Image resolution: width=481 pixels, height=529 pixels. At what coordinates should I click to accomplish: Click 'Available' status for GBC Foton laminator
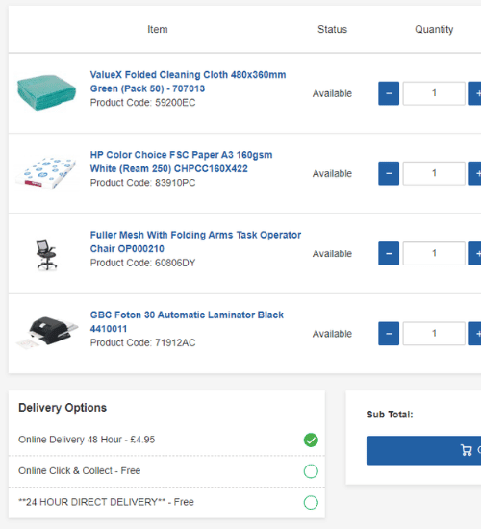point(332,334)
